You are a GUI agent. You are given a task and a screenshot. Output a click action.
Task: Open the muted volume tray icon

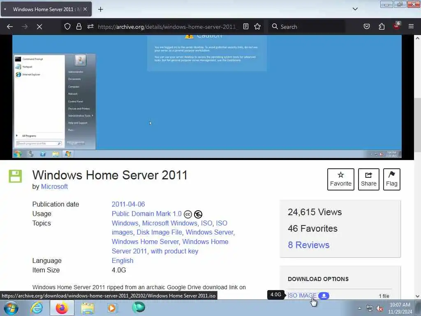379,309
